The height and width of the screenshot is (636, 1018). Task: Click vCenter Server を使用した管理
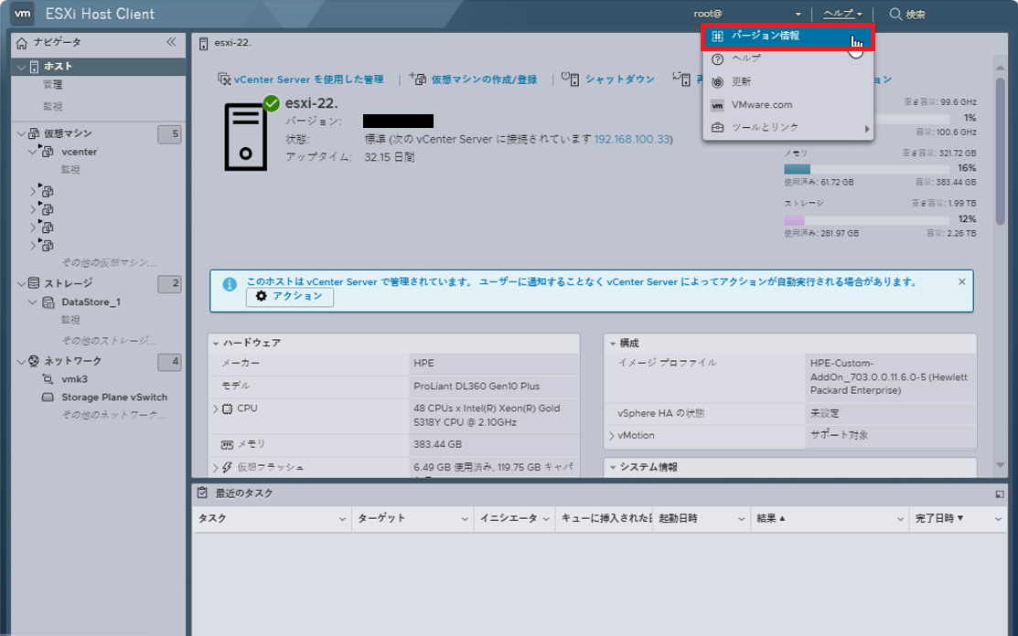point(301,79)
